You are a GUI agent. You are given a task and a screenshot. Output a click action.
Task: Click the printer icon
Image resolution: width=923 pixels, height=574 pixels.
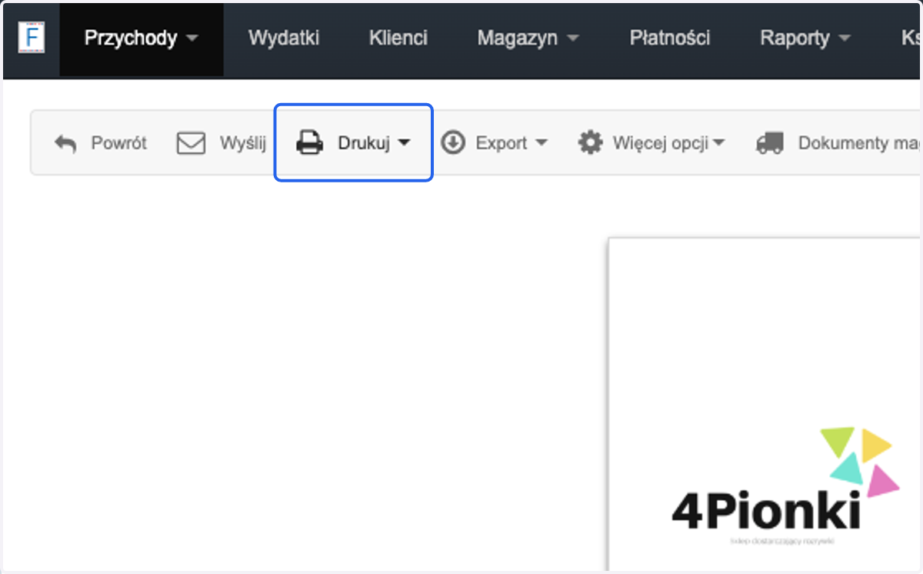(310, 144)
